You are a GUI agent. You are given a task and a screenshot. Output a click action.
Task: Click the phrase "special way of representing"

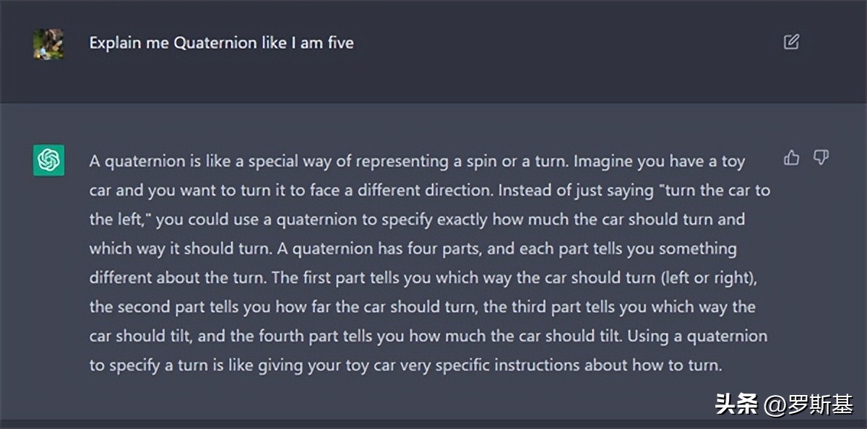[x=339, y=162]
